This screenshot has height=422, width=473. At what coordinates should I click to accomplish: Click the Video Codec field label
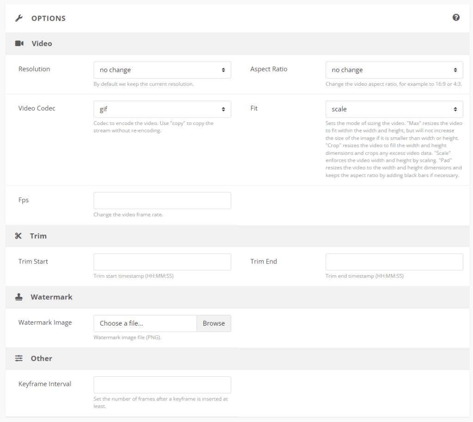37,108
